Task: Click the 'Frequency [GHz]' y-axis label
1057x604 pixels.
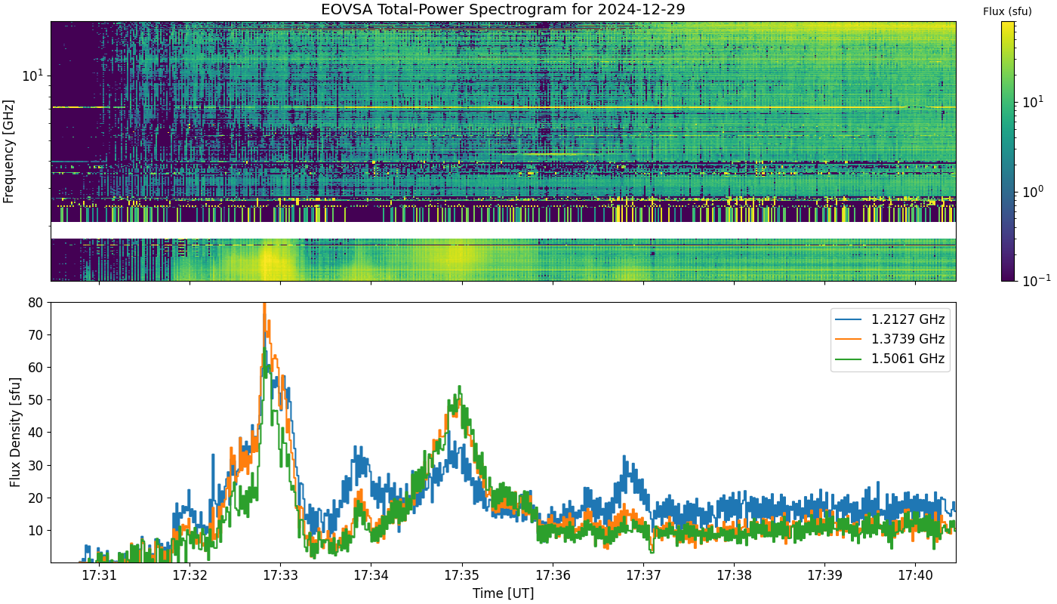Action: click(9, 151)
